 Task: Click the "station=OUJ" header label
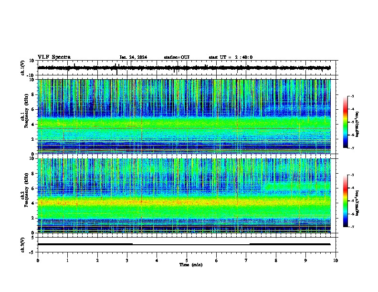click(177, 57)
